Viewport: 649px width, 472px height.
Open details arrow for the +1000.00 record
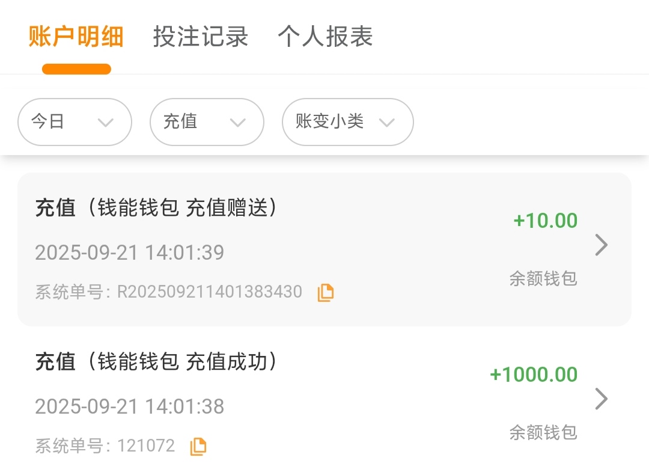(601, 399)
